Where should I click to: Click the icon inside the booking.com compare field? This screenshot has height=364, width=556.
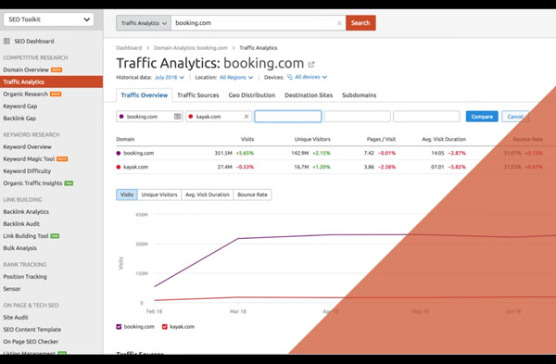(x=178, y=117)
